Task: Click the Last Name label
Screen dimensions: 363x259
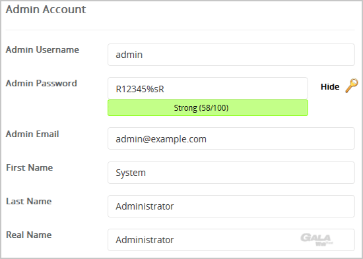Action: [x=28, y=201]
